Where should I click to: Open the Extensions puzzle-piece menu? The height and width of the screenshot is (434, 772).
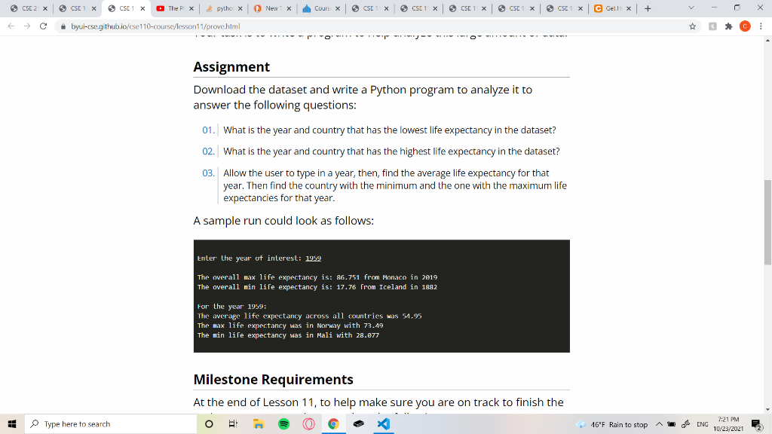[x=729, y=26]
